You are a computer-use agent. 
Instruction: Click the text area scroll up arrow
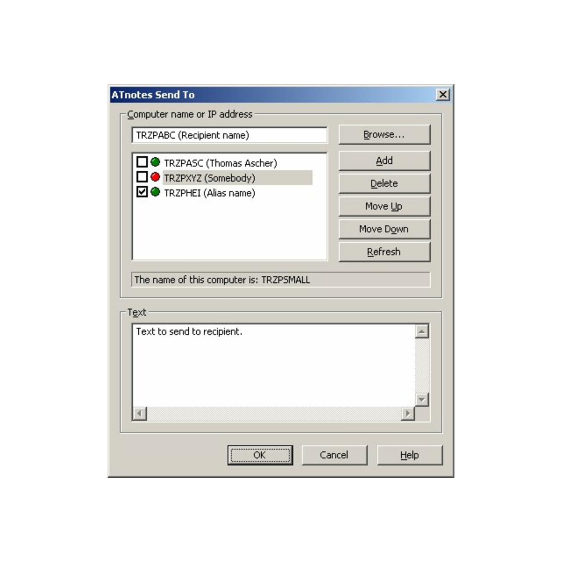[421, 331]
